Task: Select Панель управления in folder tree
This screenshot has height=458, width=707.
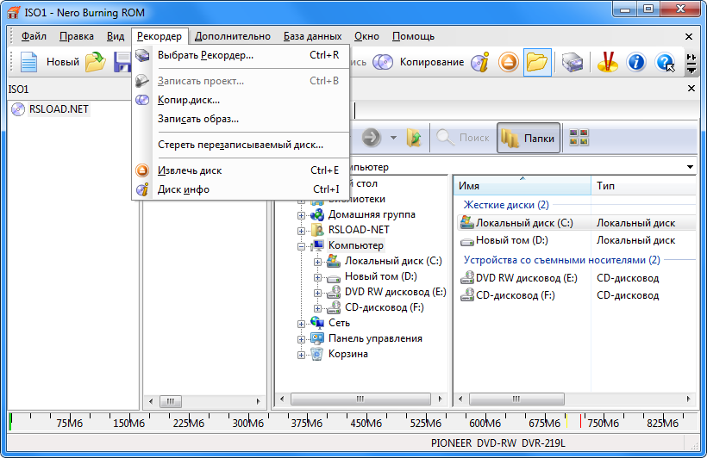Action: click(x=375, y=338)
